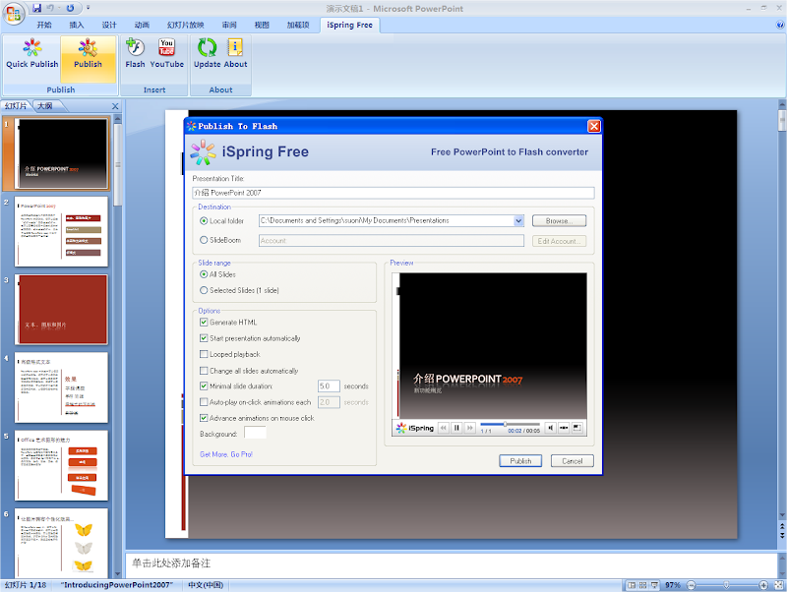Click the volume icon in preview player
The image size is (787, 592).
[x=551, y=428]
